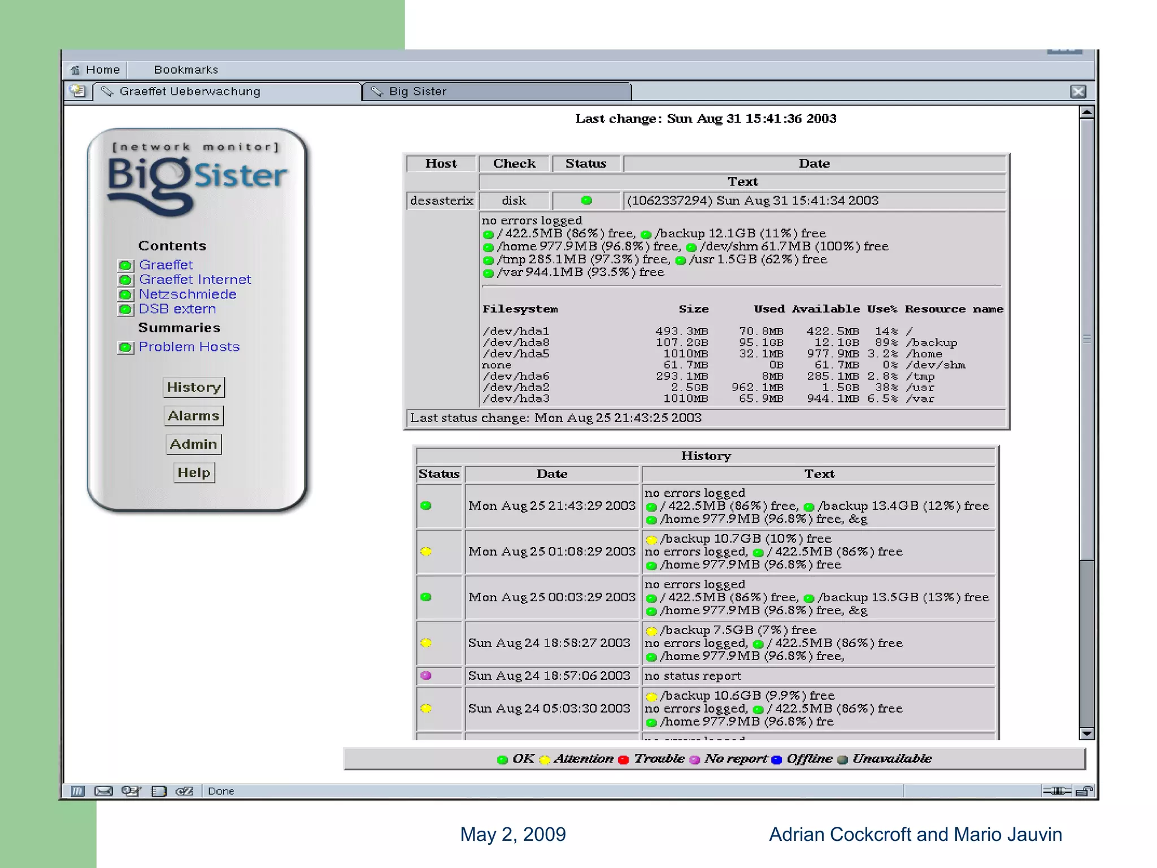
Task: Click yellow history status dot for Aug 24 05:03:30
Action: pyautogui.click(x=426, y=708)
